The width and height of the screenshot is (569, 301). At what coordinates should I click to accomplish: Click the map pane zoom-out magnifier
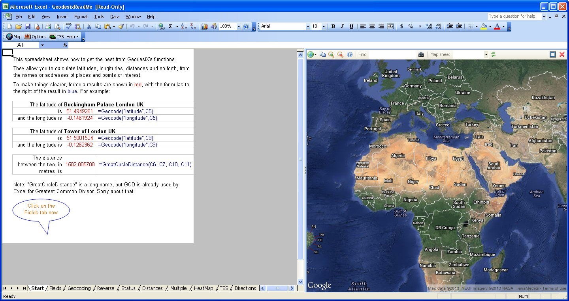click(x=340, y=54)
